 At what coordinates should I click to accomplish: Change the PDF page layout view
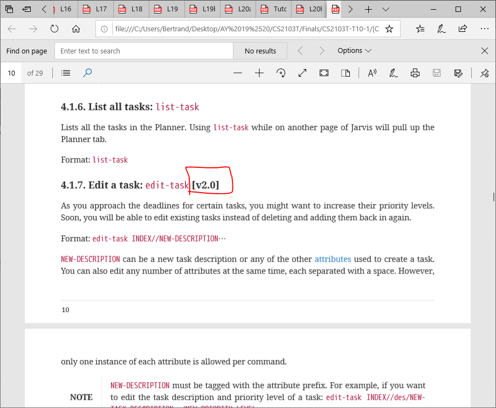pyautogui.click(x=346, y=73)
